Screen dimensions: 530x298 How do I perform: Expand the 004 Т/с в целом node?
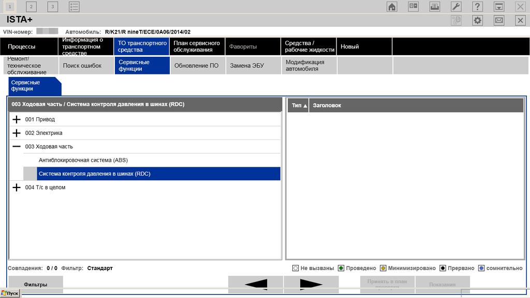(x=17, y=187)
